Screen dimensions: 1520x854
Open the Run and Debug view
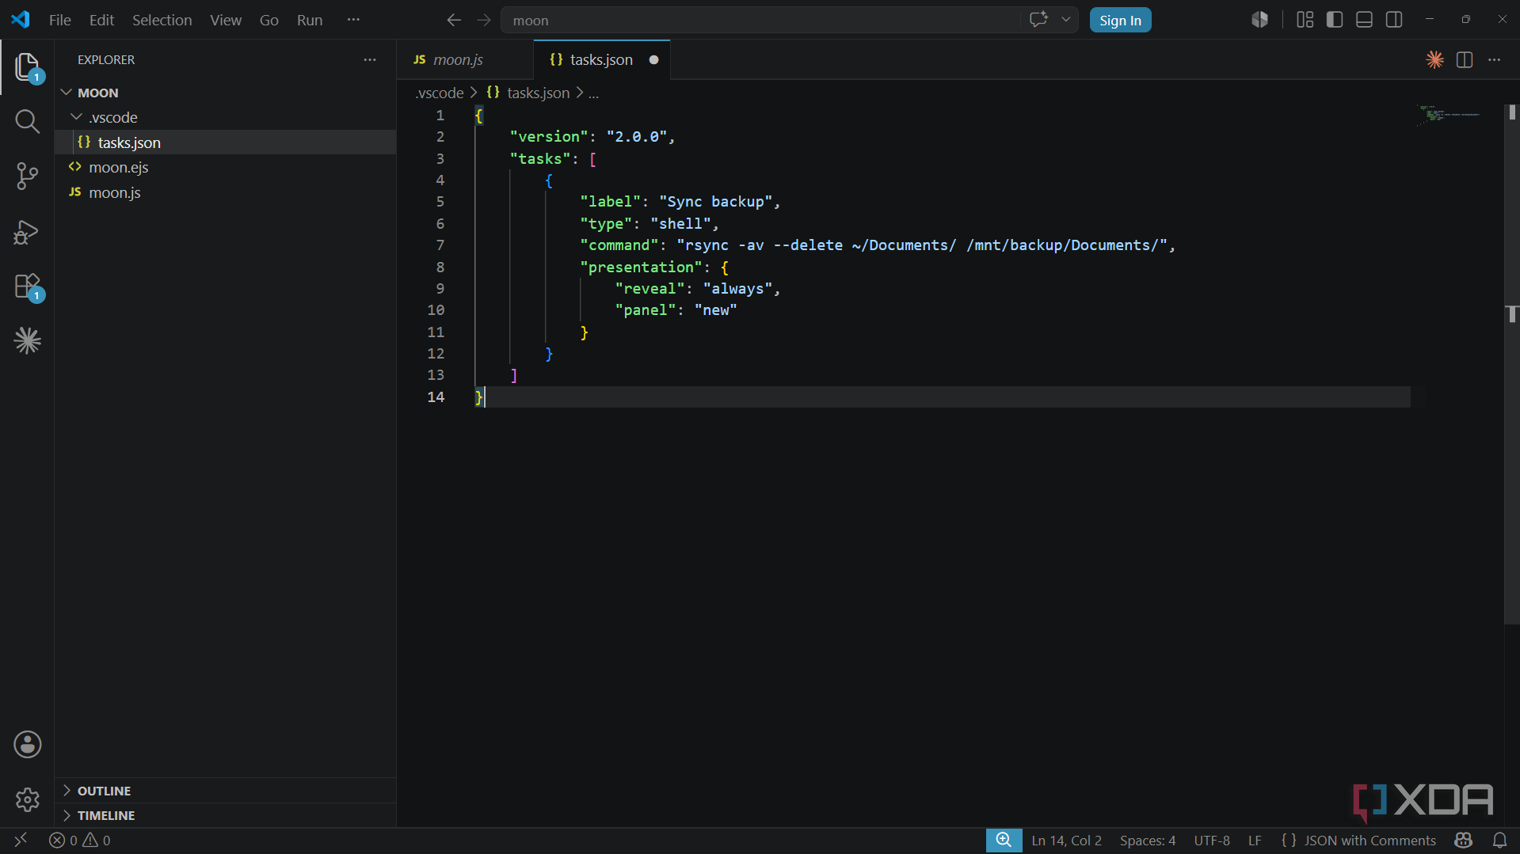(x=27, y=232)
